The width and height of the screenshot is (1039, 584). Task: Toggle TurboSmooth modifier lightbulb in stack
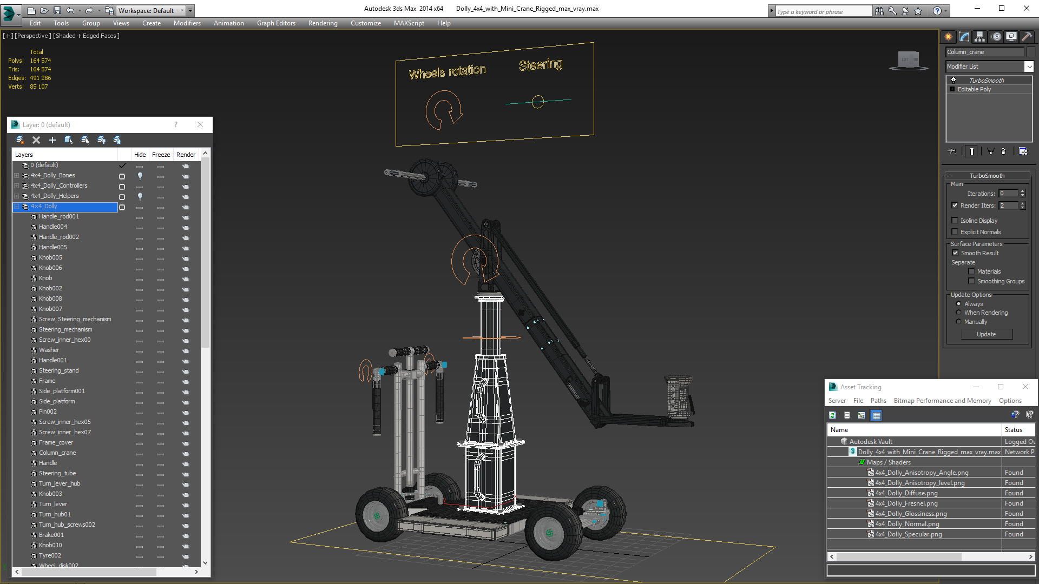(x=953, y=80)
